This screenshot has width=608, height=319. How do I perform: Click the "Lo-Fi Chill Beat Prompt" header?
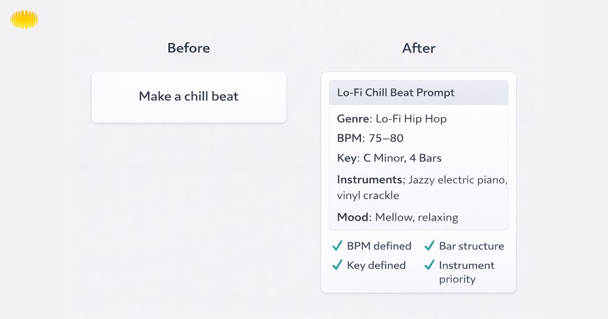(396, 93)
